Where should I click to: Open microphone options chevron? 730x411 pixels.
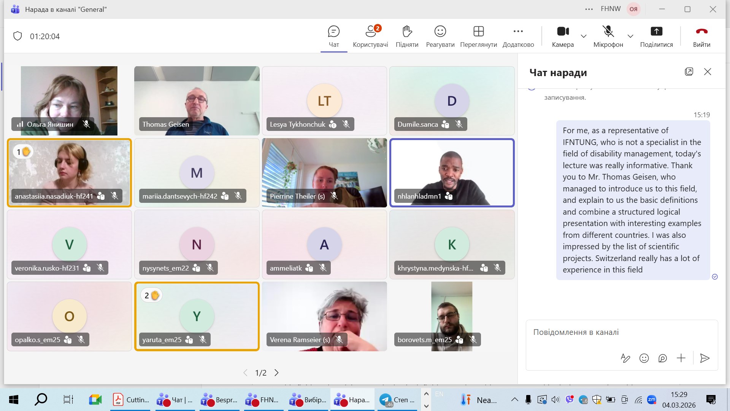630,37
